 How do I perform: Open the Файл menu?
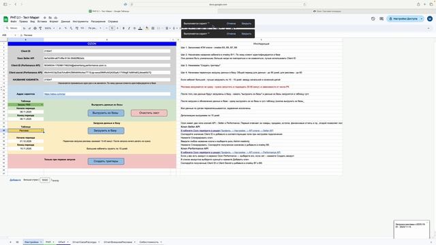click(14, 21)
